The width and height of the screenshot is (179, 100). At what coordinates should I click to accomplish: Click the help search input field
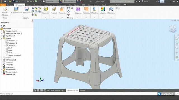coord(122,1)
